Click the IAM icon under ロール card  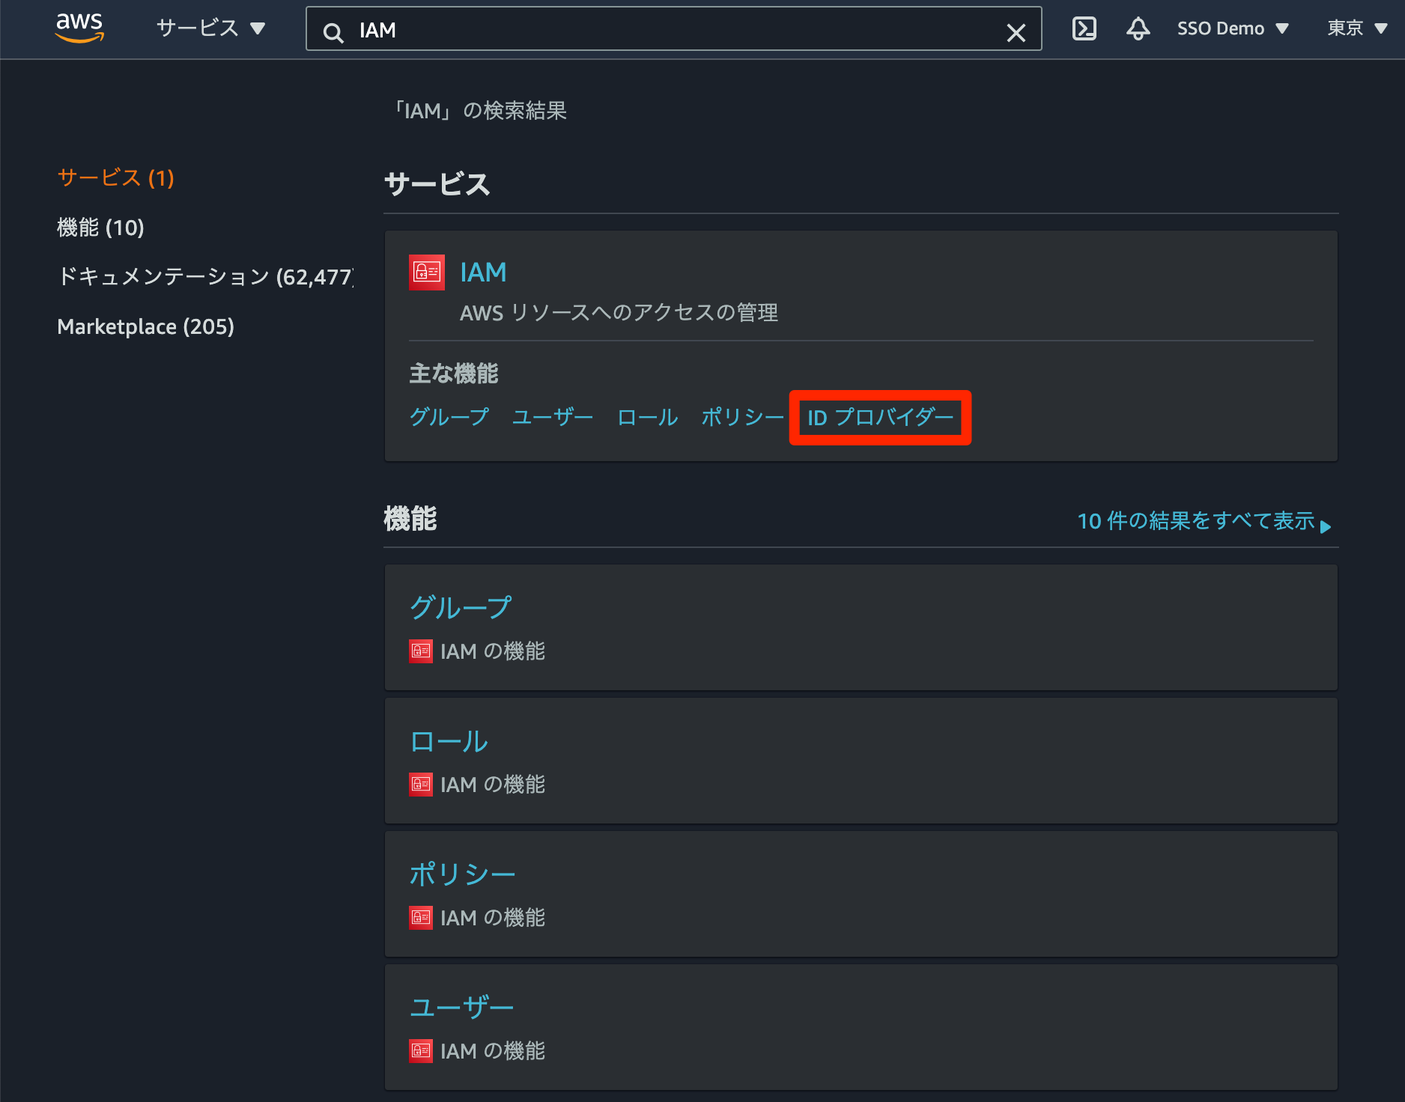coord(421,785)
